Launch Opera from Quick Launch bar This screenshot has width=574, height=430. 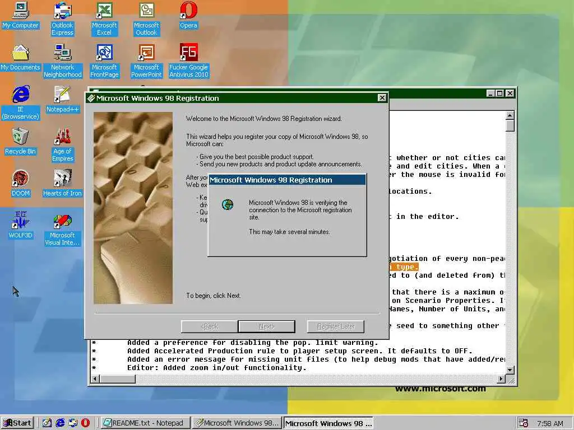[x=85, y=423]
